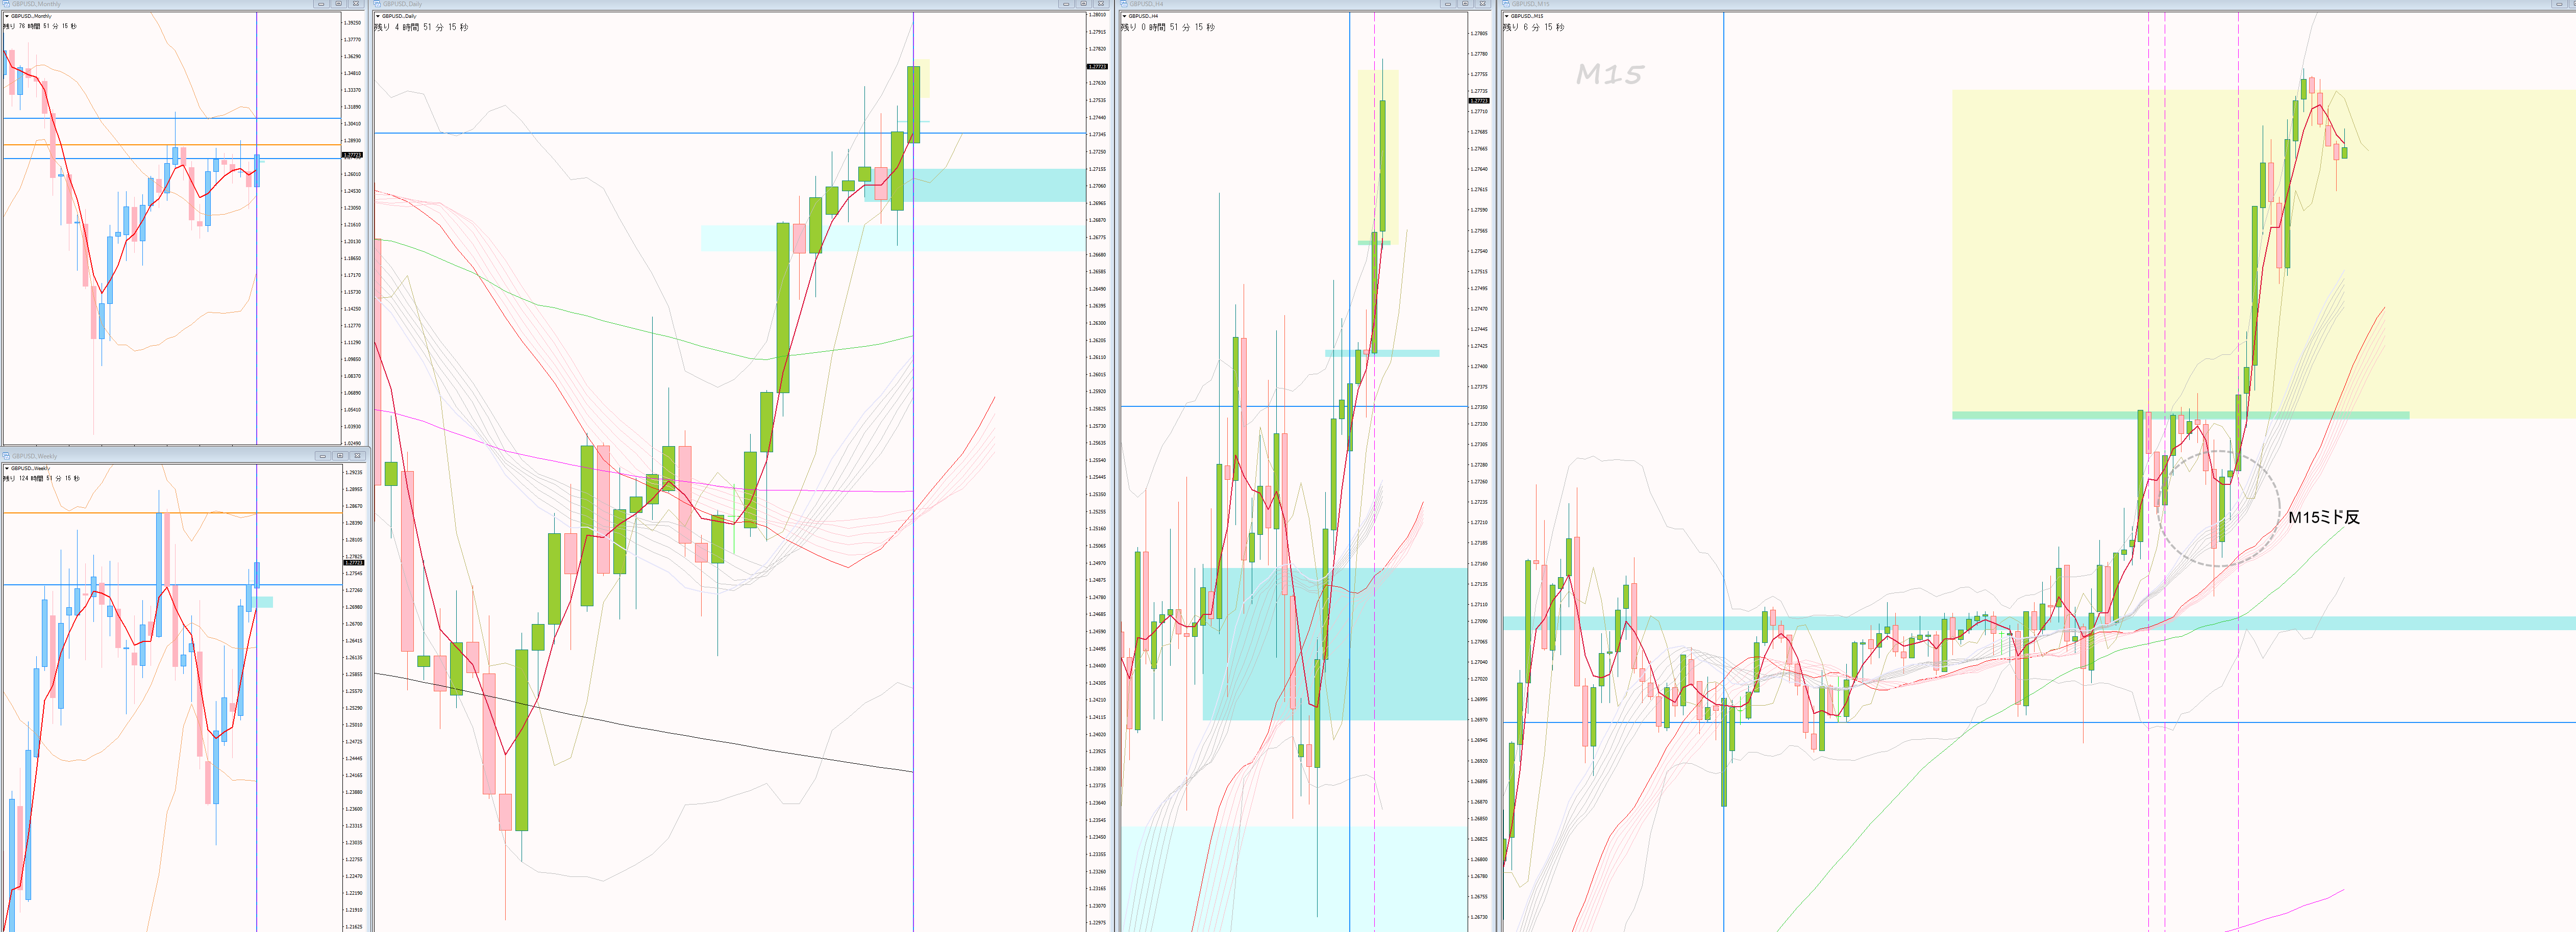Select the large M15 watermark label
The height and width of the screenshot is (932, 2576).
pos(1609,74)
